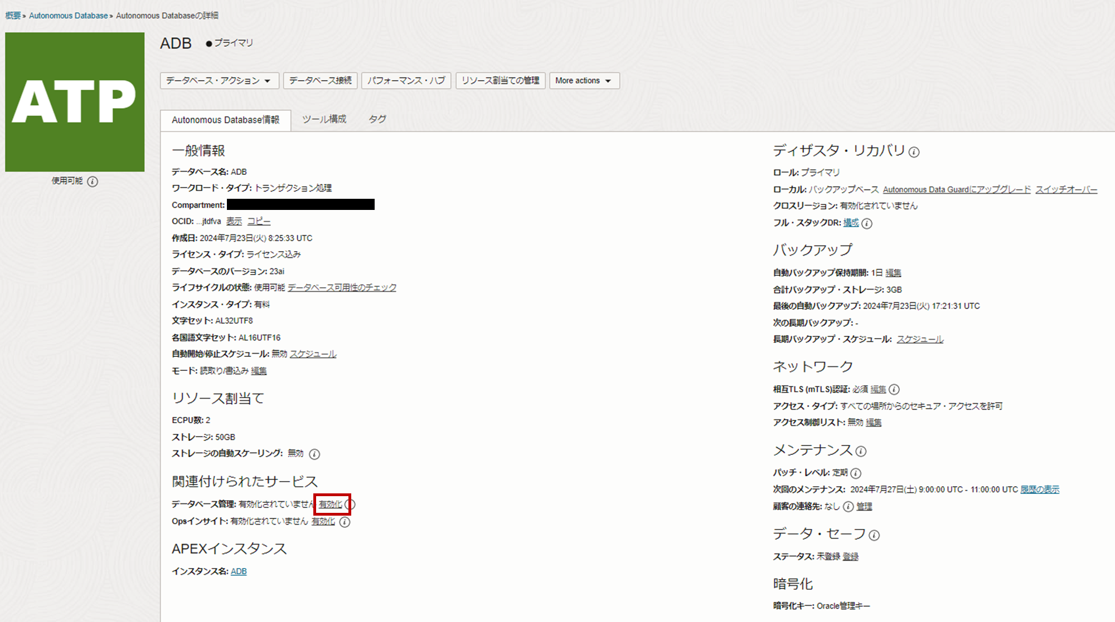Viewport: 1115px width, 622px height.
Task: Click 文字セット value AL32UTF8
Action: point(234,321)
